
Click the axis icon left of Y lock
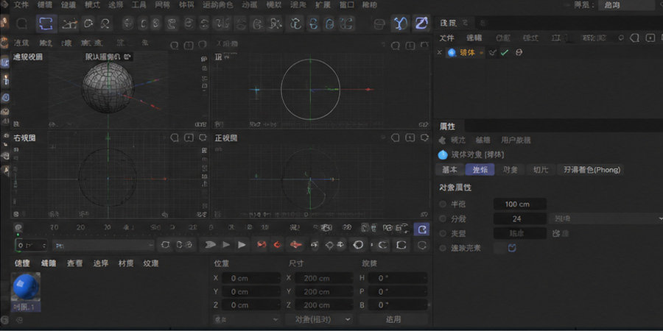pos(379,24)
